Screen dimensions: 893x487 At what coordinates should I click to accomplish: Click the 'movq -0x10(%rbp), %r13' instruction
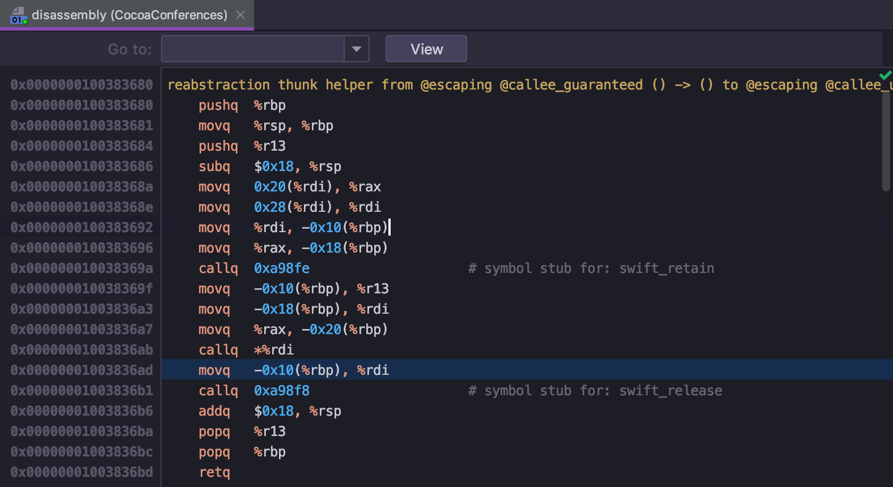(x=294, y=289)
